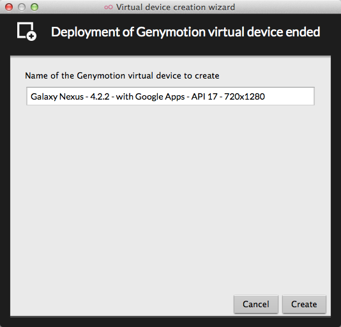Click the Genymotion logo in title bar
Image resolution: width=341 pixels, height=327 pixels.
(x=109, y=8)
